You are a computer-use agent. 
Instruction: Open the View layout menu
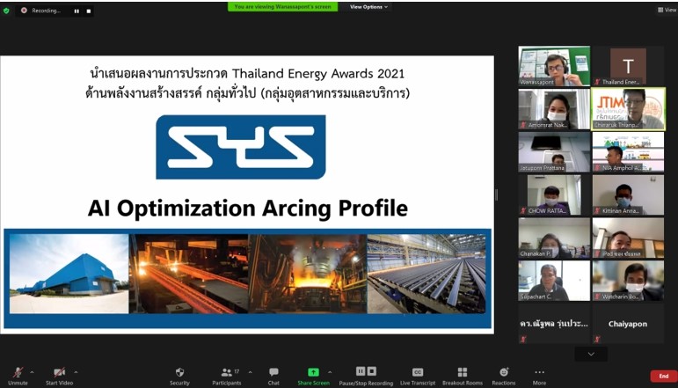[x=667, y=10]
